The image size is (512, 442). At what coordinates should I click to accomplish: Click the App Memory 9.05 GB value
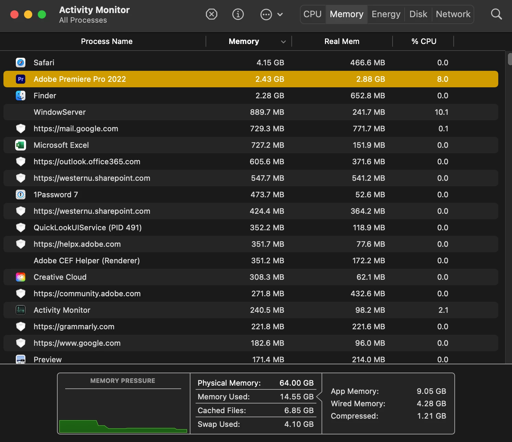click(x=431, y=391)
